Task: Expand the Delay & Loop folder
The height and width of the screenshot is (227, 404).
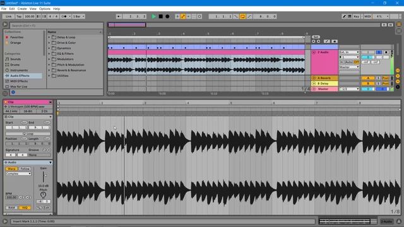Action: coord(49,37)
